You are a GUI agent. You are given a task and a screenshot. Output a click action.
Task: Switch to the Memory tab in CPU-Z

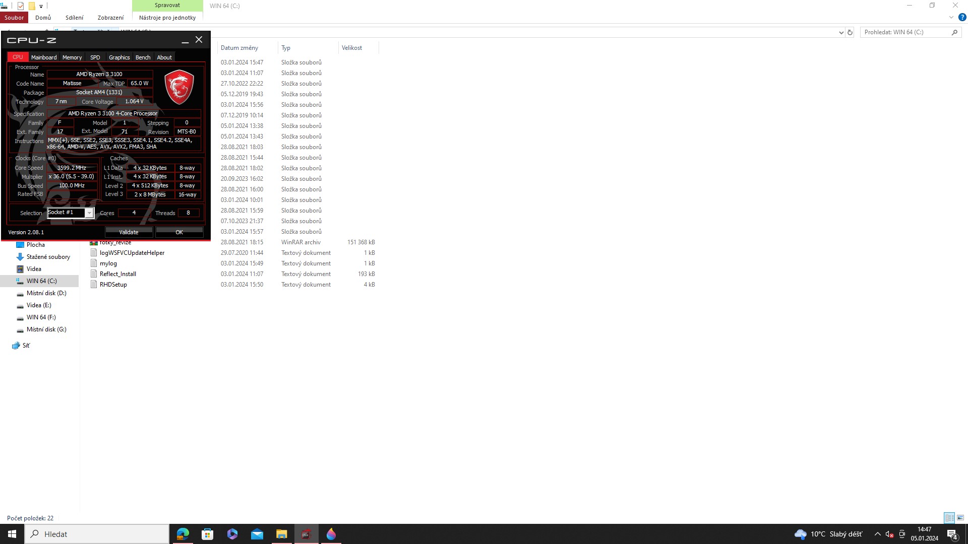click(x=72, y=57)
